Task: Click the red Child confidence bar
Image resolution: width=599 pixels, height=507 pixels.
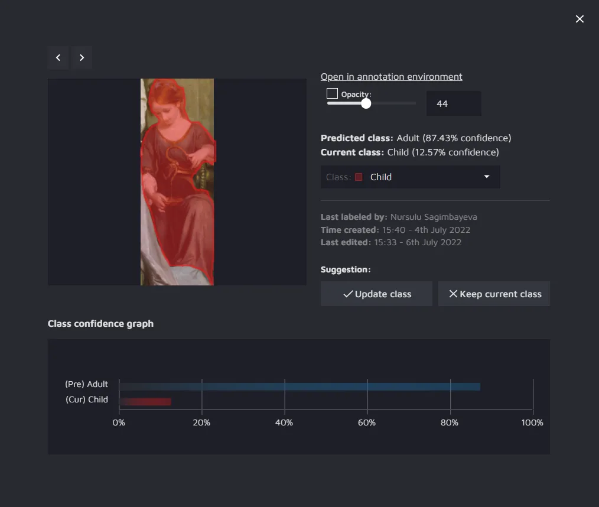Action: click(x=145, y=402)
